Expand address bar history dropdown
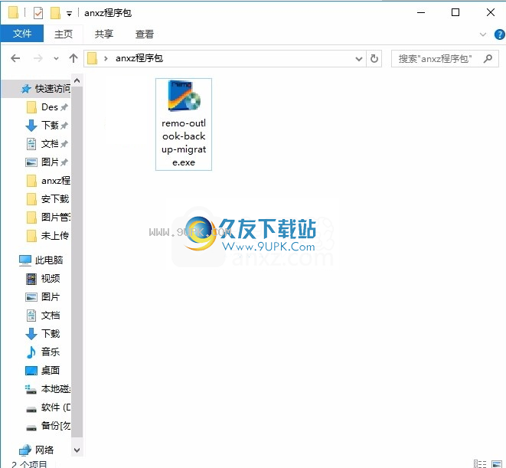Viewport: 506px width, 468px height. click(x=358, y=59)
